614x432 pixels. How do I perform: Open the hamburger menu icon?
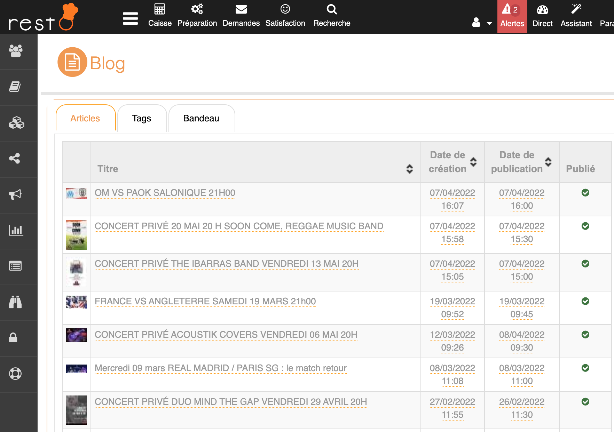[x=130, y=18]
